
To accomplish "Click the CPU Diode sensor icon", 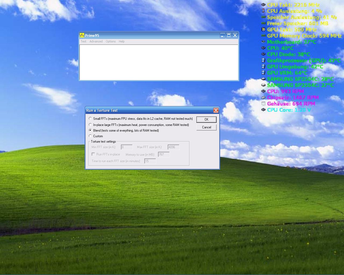I will pos(263,54).
